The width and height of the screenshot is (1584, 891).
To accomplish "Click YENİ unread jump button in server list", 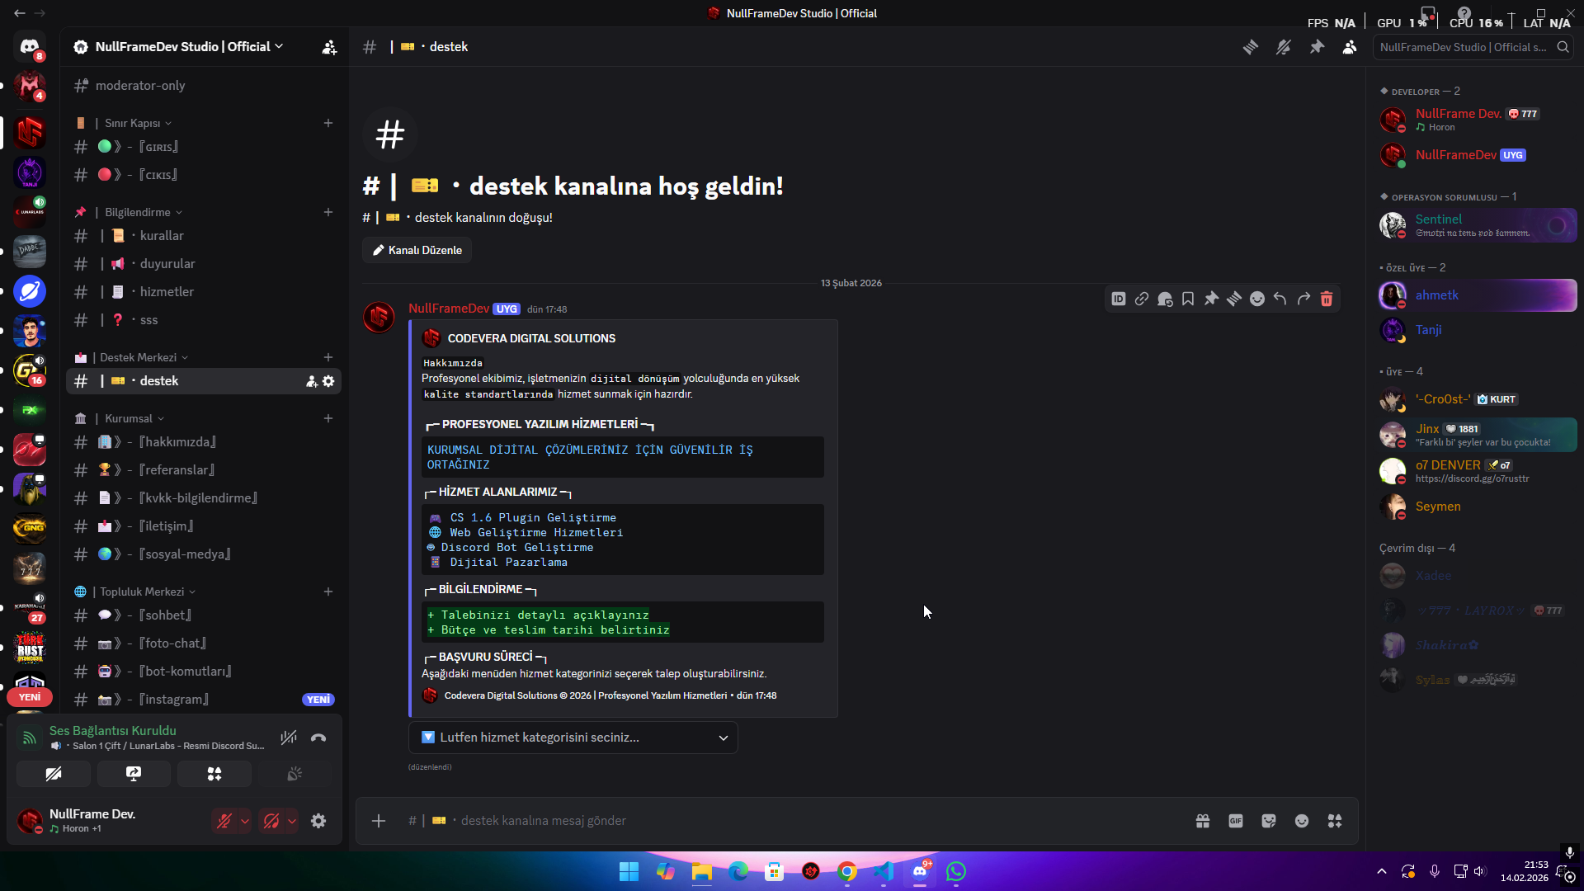I will 30,697.
